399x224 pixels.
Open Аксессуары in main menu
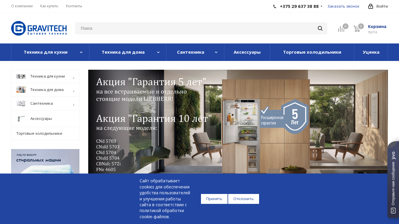point(247,52)
